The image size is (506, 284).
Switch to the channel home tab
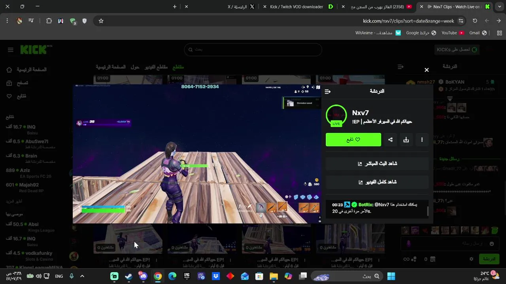click(x=111, y=67)
